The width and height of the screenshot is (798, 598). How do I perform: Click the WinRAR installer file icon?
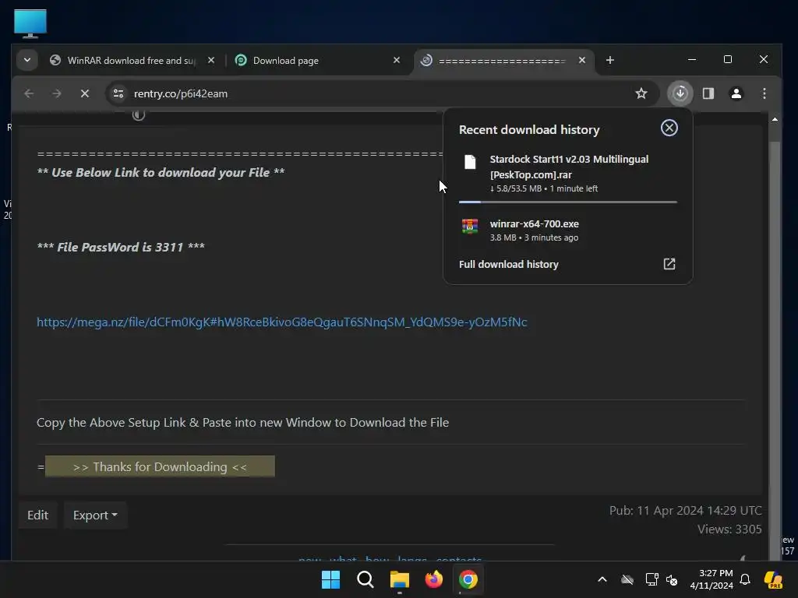pos(470,227)
